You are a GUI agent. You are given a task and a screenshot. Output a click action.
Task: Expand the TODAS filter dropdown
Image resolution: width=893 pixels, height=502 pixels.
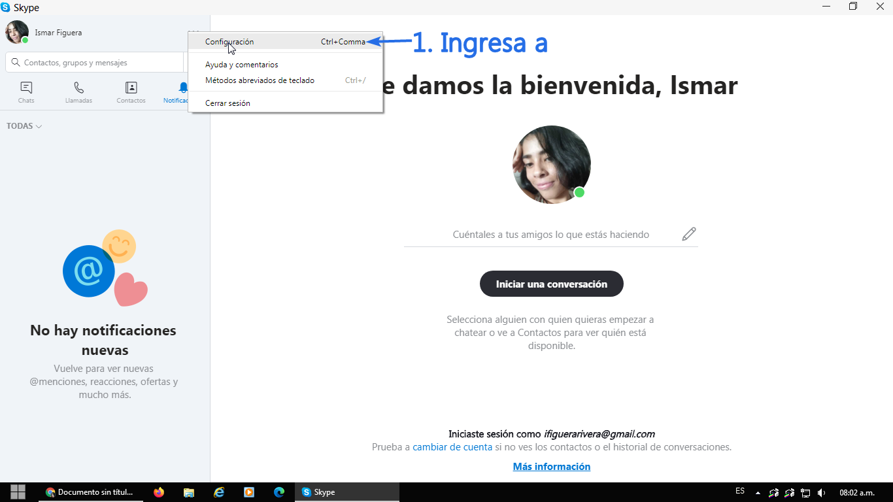24,126
